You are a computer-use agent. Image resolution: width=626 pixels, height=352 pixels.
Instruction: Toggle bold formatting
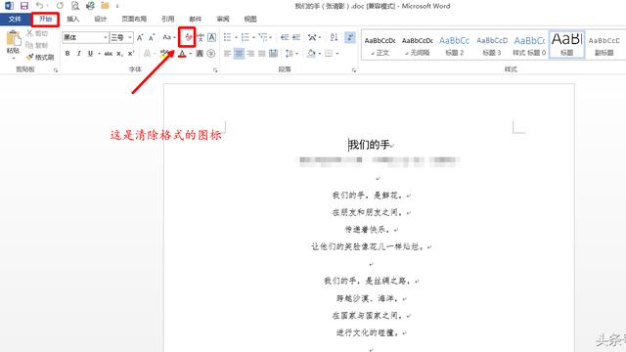coord(67,54)
